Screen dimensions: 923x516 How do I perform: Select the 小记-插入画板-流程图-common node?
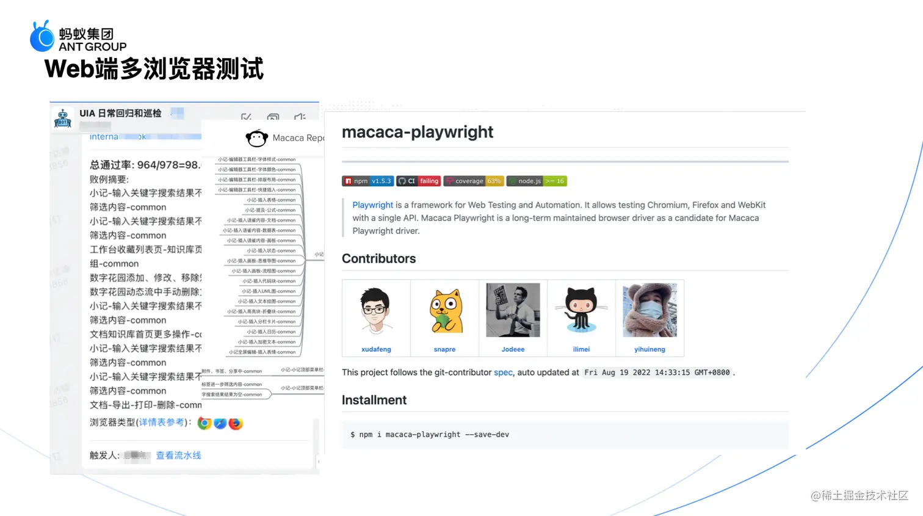point(264,271)
